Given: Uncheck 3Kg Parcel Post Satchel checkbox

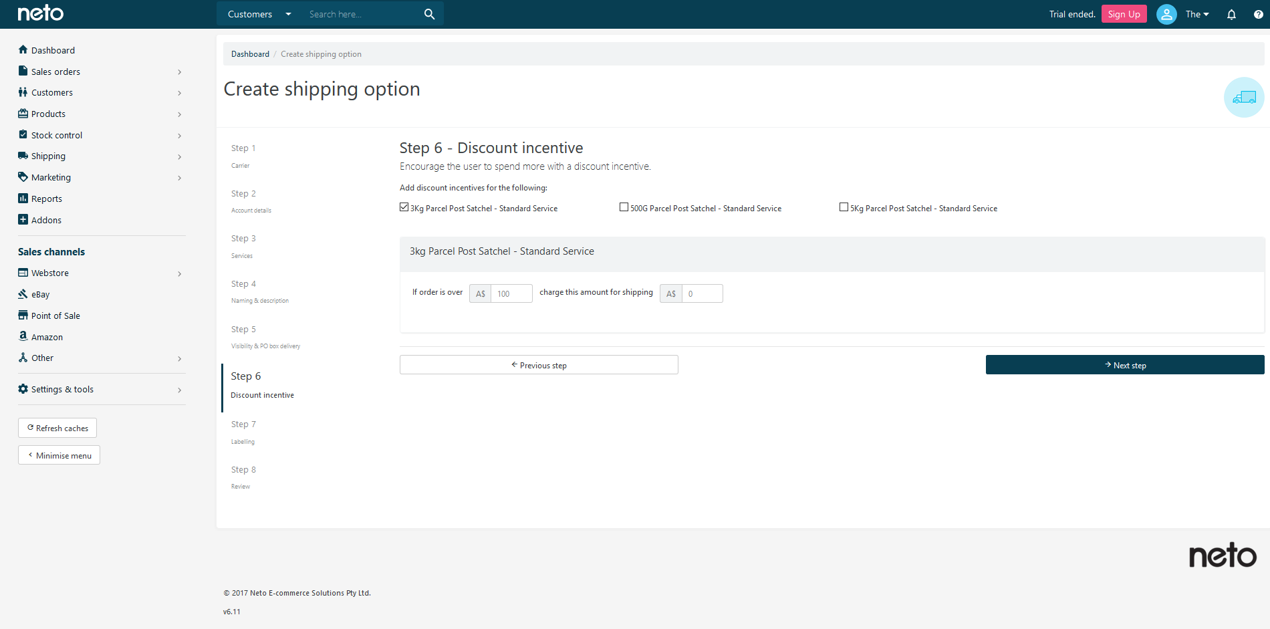Looking at the screenshot, I should tap(404, 207).
